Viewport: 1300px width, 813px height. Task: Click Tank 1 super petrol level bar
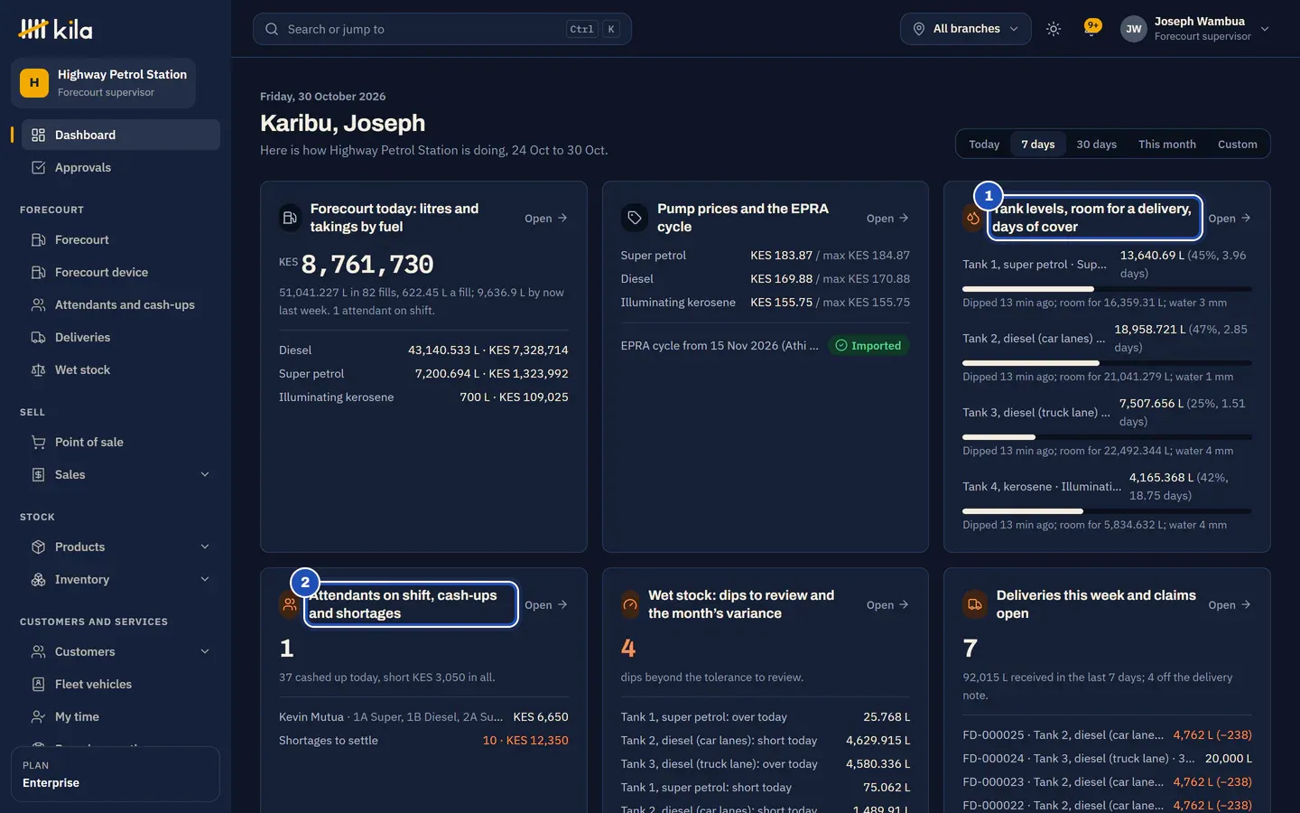(1107, 289)
